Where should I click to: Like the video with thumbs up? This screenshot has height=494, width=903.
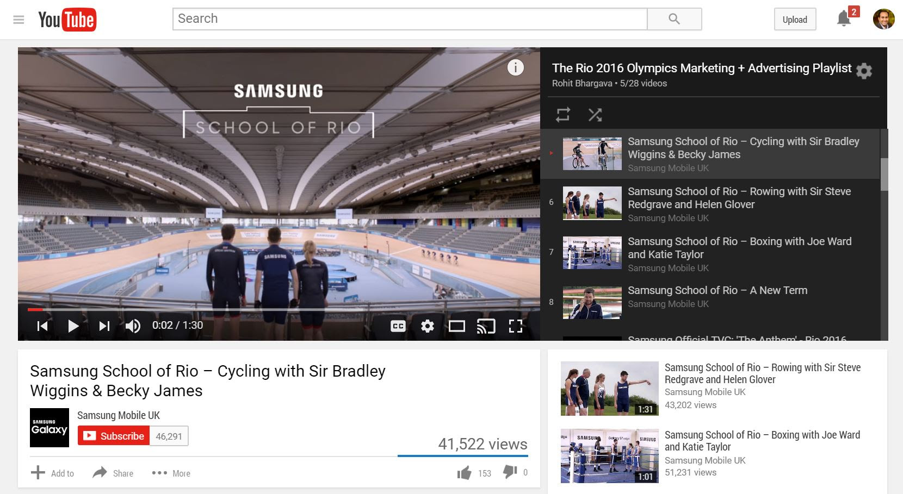point(464,473)
